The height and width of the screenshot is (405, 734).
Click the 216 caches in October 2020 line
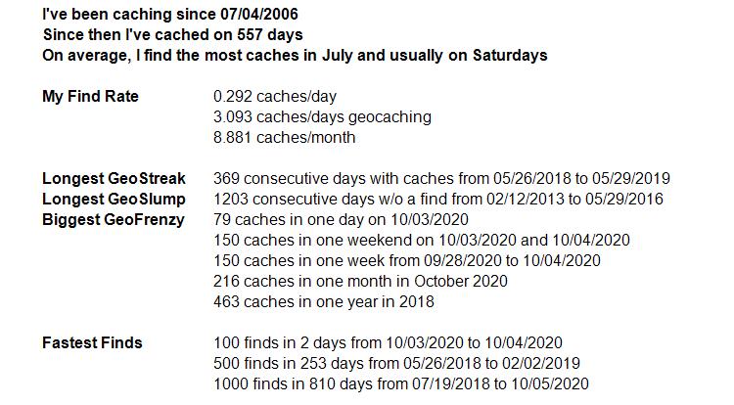[x=360, y=281]
